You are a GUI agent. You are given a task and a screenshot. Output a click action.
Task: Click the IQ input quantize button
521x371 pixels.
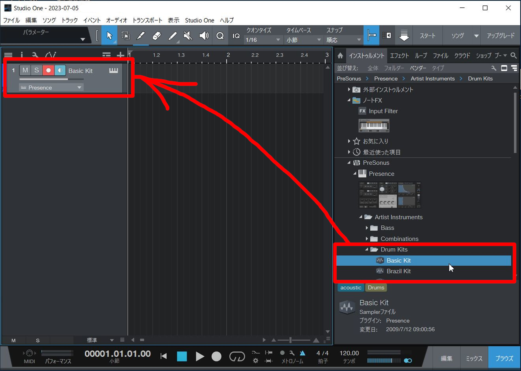pyautogui.click(x=236, y=36)
